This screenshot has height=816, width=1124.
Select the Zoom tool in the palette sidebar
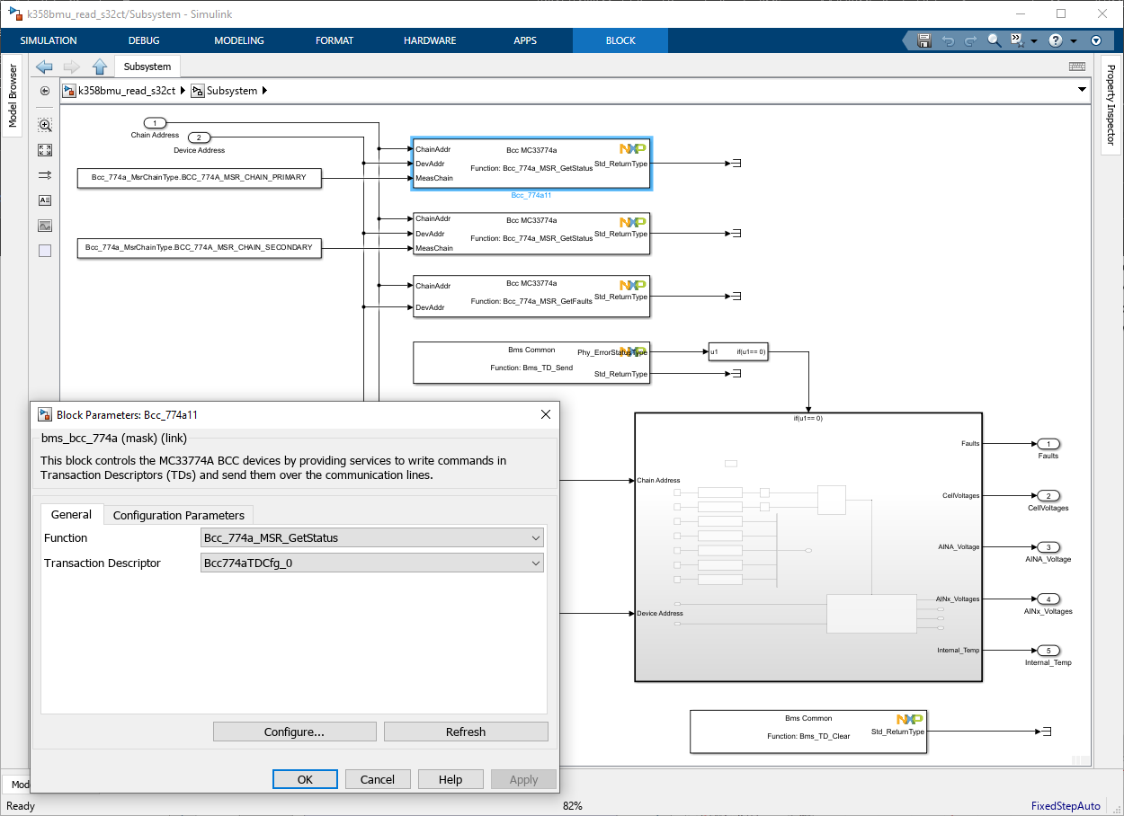[44, 125]
